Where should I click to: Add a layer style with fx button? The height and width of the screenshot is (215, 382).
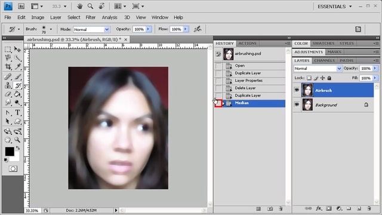coord(318,208)
